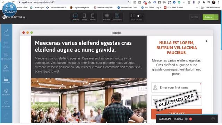Expand the Assets In This Page panel

pos(213,119)
